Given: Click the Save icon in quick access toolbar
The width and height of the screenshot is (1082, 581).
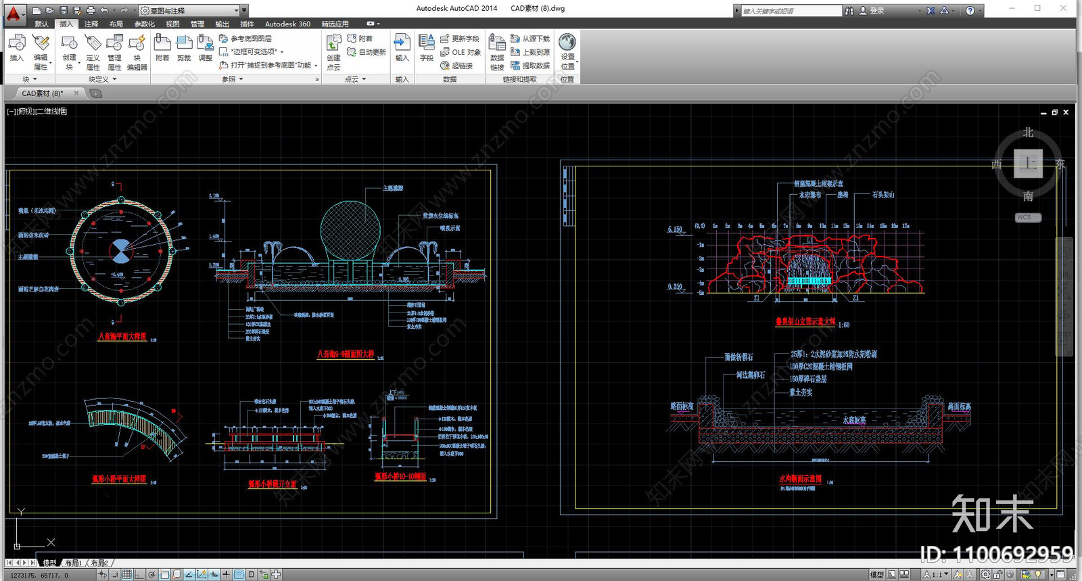Looking at the screenshot, I should coord(64,10).
